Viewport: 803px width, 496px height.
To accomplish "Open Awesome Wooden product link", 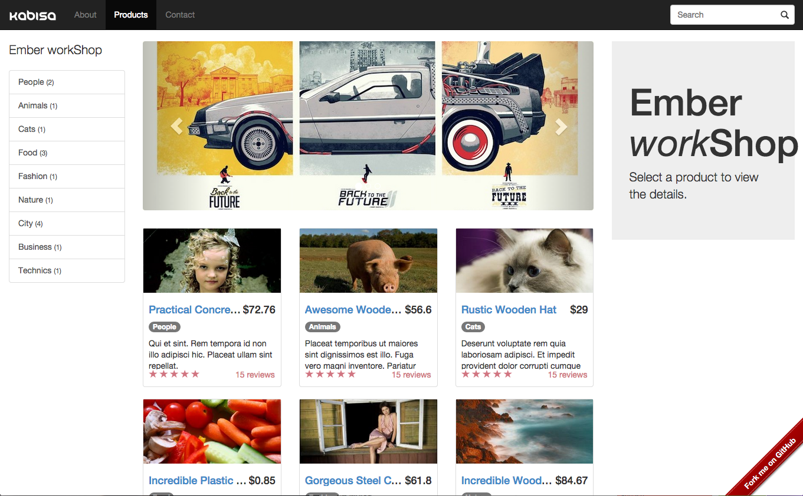I will click(x=353, y=310).
